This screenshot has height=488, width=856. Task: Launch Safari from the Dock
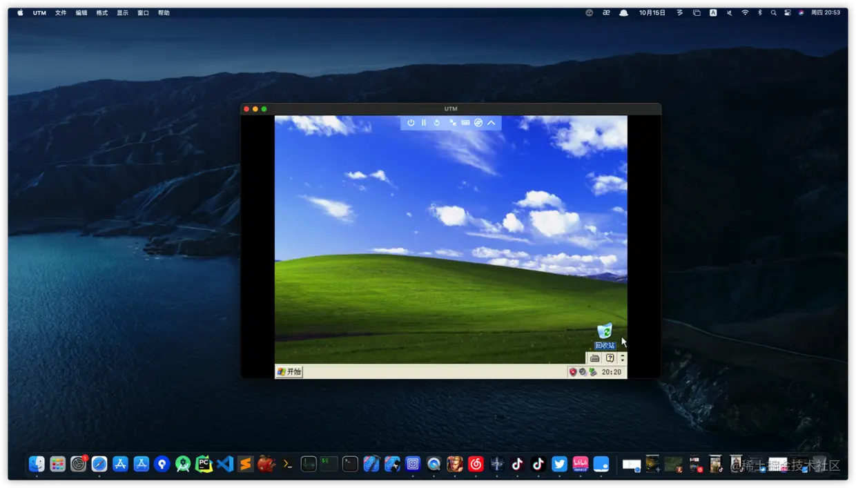coord(99,464)
